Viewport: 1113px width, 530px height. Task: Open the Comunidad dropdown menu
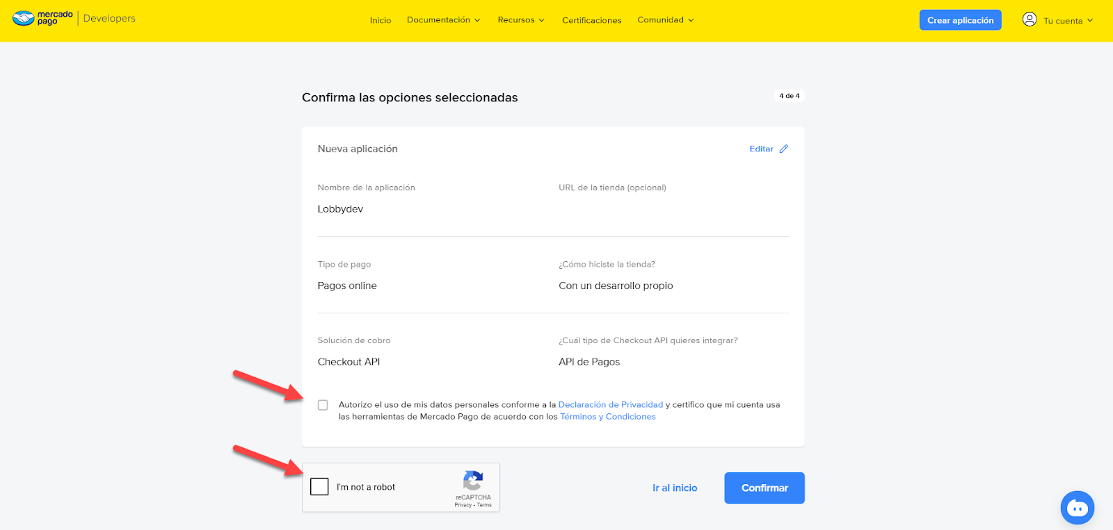coord(665,20)
